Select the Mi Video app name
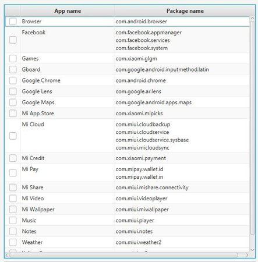The image size is (258, 262). coord(33,199)
